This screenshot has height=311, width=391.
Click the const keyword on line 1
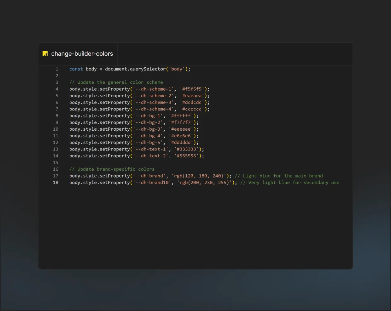[x=76, y=69]
